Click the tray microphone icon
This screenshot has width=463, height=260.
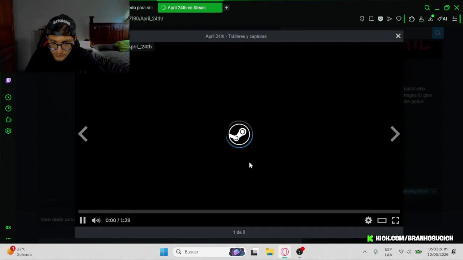[x=375, y=252]
